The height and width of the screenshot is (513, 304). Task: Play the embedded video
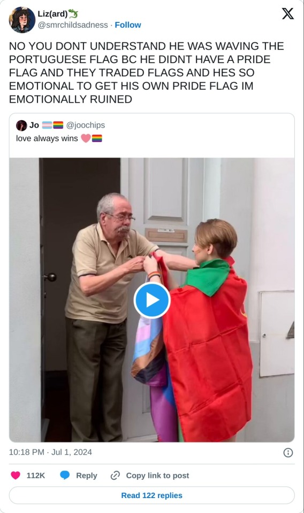[x=151, y=300]
